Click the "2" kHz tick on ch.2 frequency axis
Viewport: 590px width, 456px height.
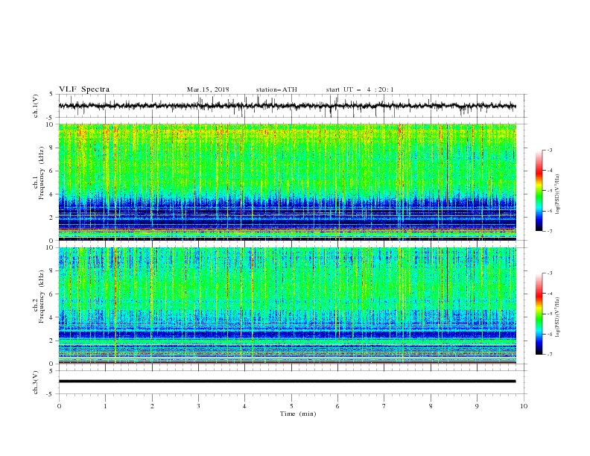click(52, 341)
